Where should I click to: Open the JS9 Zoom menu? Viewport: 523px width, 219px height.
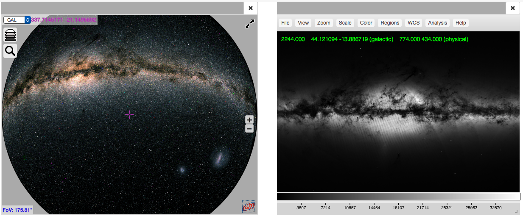(x=324, y=23)
